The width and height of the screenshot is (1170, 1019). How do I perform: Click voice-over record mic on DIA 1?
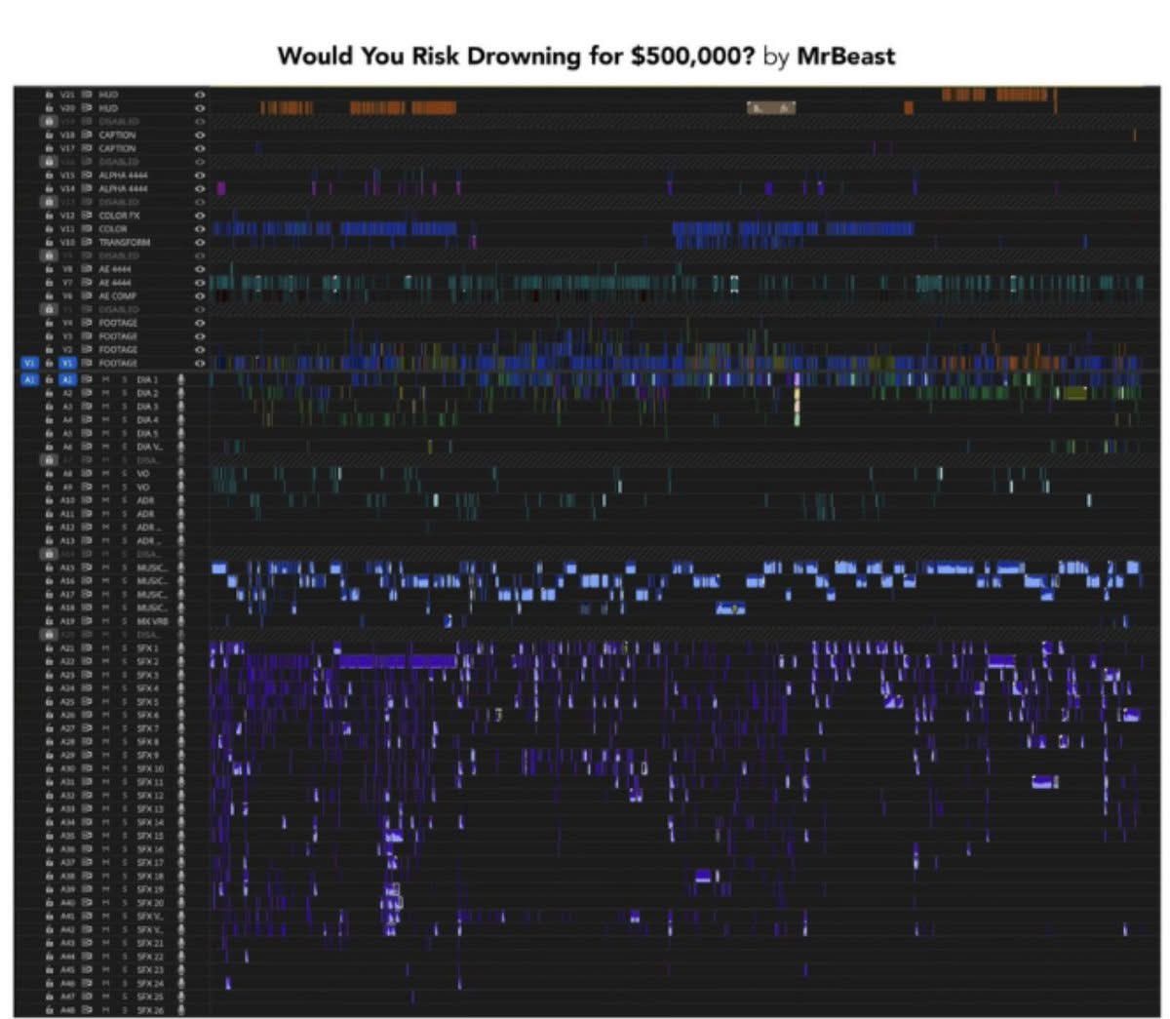[181, 379]
